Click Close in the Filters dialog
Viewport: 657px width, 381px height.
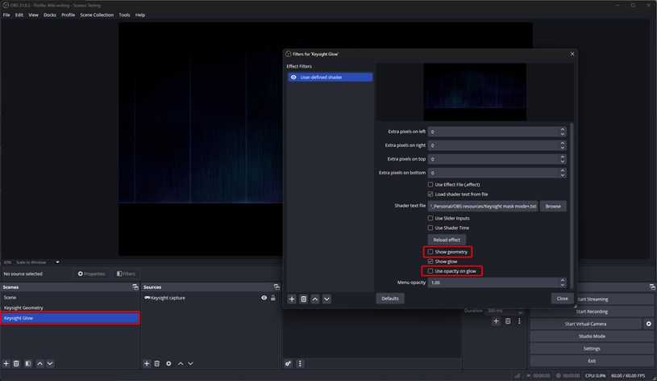click(x=563, y=299)
